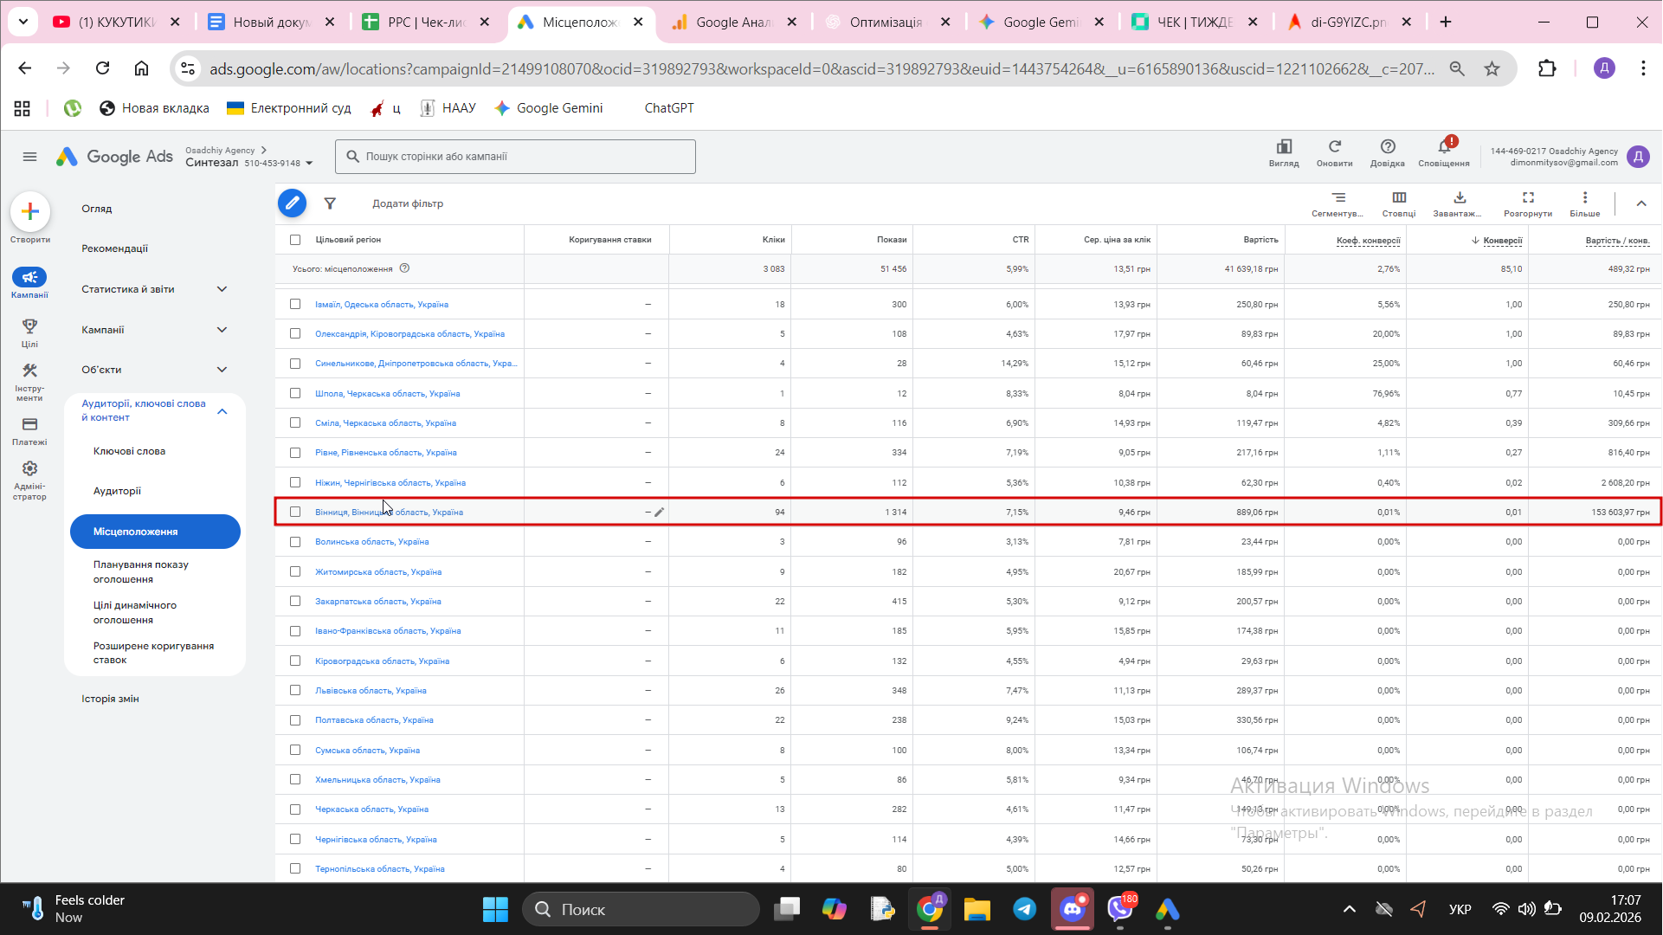The width and height of the screenshot is (1663, 935).
Task: Toggle the select-all header checkbox
Action: 295,240
